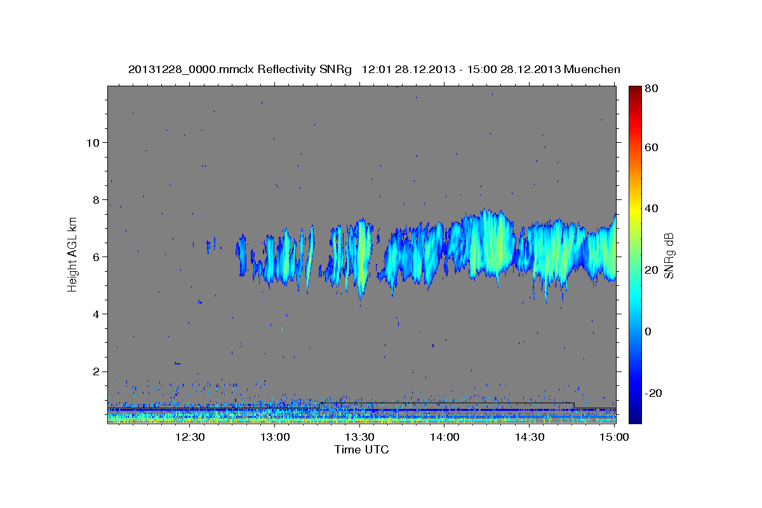
Task: Click the 12:30 time tick label
Action: point(189,437)
